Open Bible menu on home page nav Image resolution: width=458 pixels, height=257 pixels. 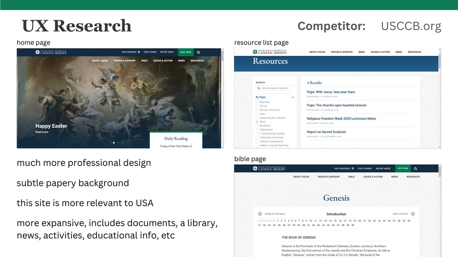pos(144,61)
